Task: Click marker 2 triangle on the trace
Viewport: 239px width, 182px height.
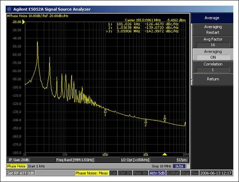Action: tap(146, 121)
